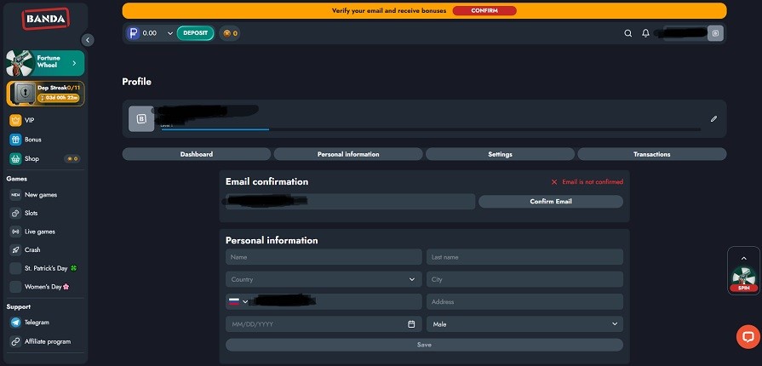Open the Affiliate program link icon

[15, 341]
